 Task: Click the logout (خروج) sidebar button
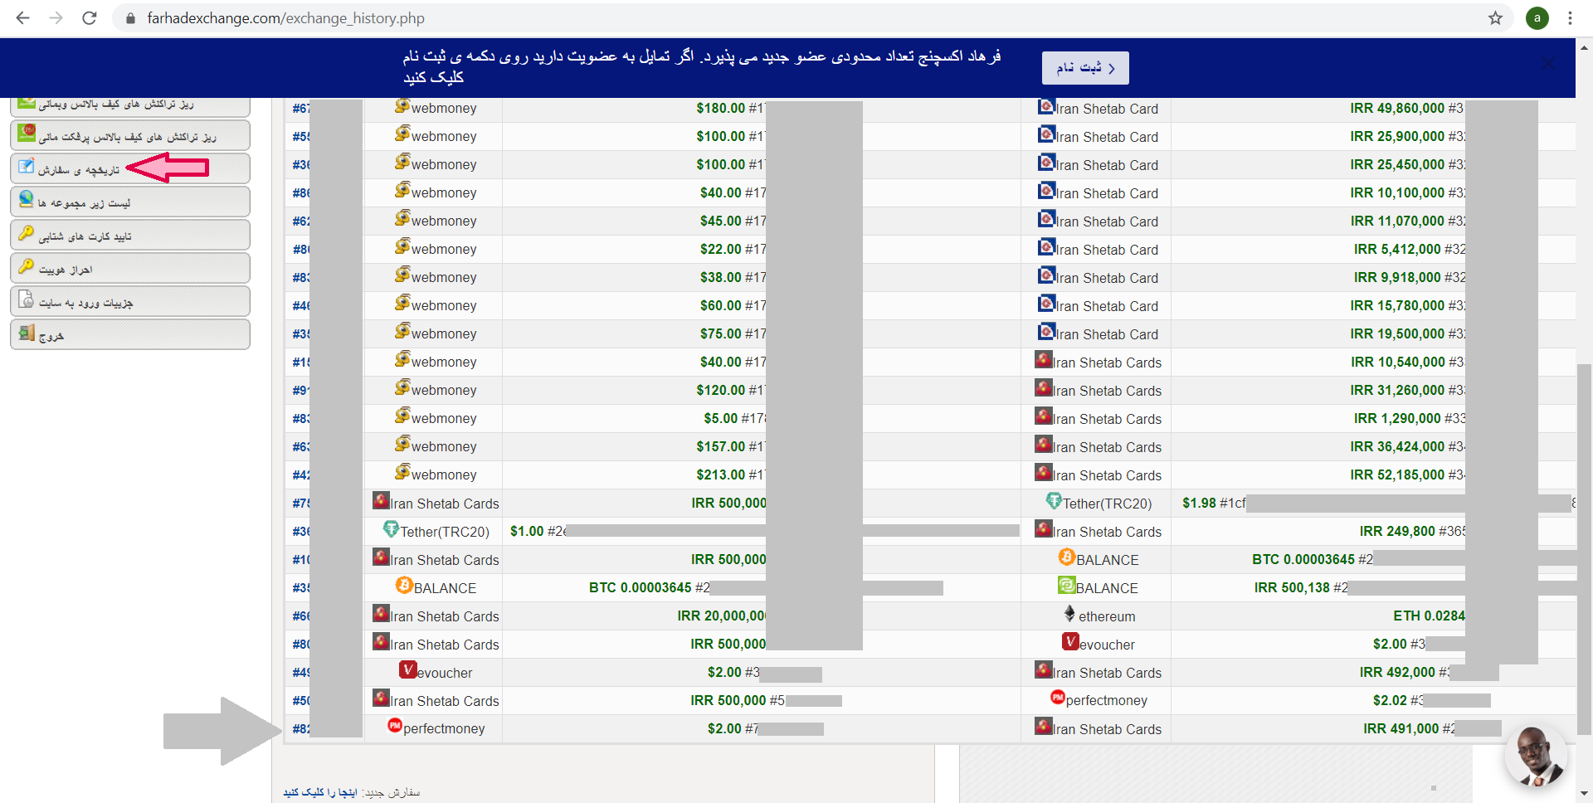coord(130,334)
